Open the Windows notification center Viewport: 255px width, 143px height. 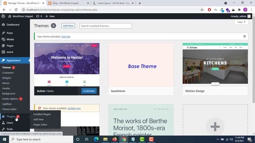(x=250, y=139)
